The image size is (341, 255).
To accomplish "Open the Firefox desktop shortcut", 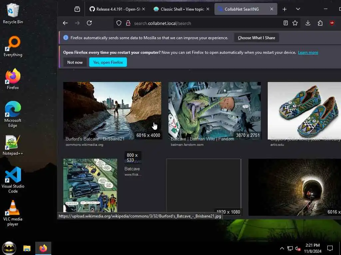I will pyautogui.click(x=13, y=79).
